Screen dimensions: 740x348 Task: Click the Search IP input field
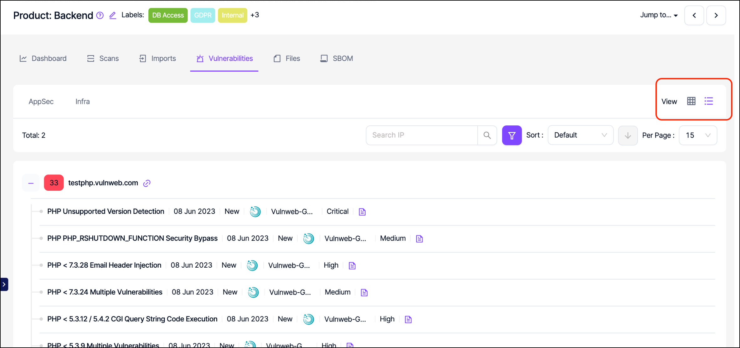(x=422, y=135)
